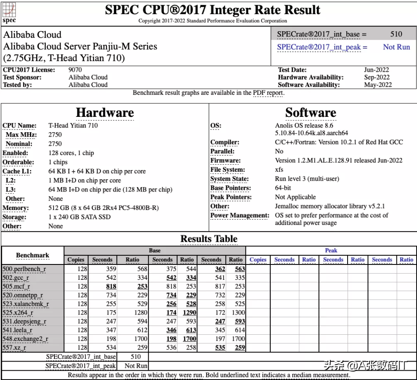Click the Results Table heading link

pos(209,239)
